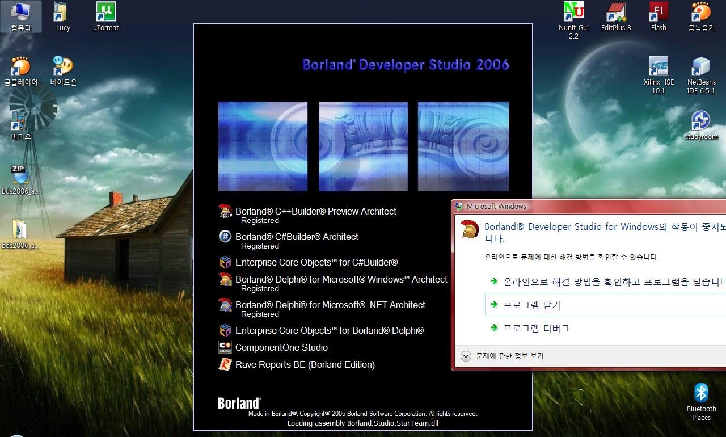Launch the Xilinx ISE 10.1 shortcut
The image size is (726, 437).
click(x=659, y=67)
